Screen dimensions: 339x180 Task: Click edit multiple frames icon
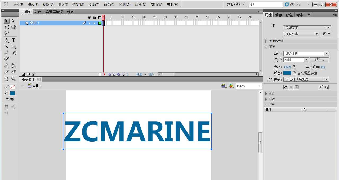coord(118,74)
